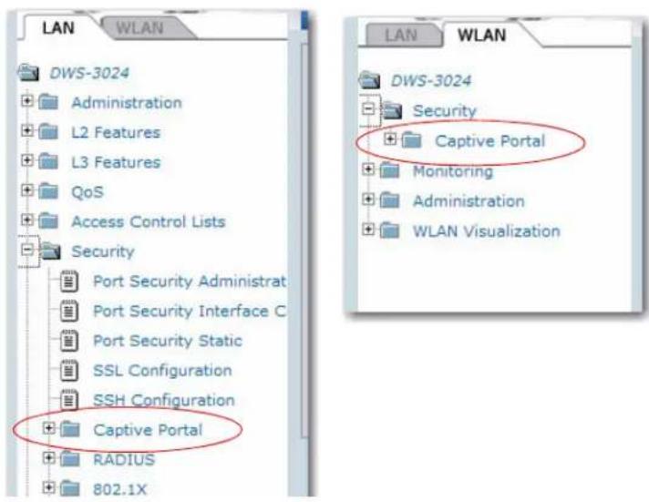Click the Port Security Administration page icon
The width and height of the screenshot is (649, 502).
68,281
